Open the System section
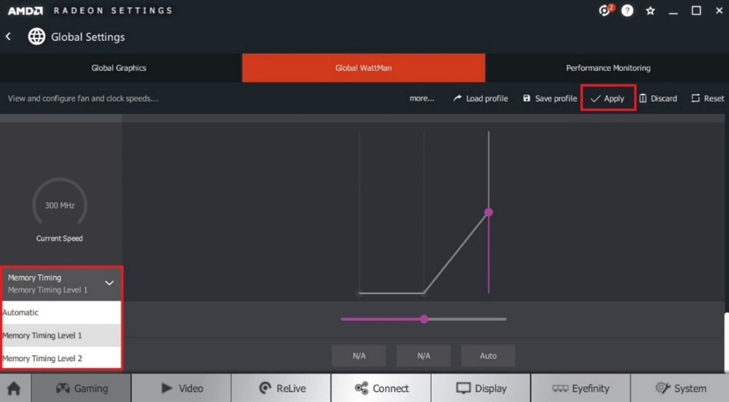729x402 pixels. [x=680, y=388]
